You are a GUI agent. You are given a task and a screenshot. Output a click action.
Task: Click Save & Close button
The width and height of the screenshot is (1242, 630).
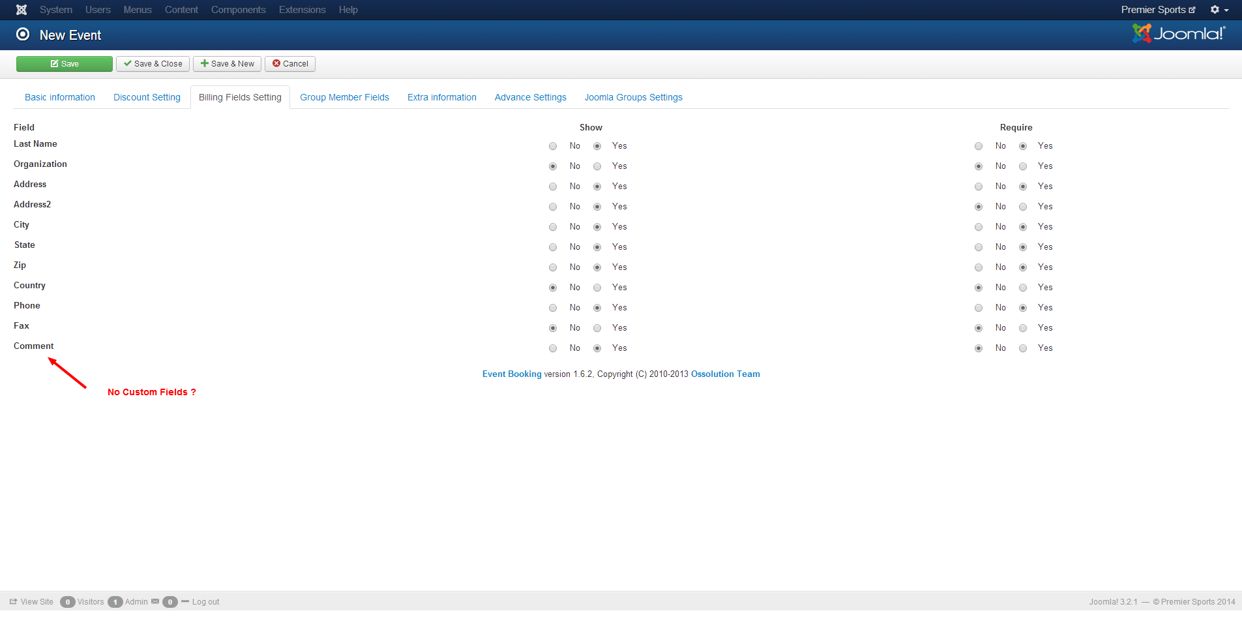click(x=153, y=64)
